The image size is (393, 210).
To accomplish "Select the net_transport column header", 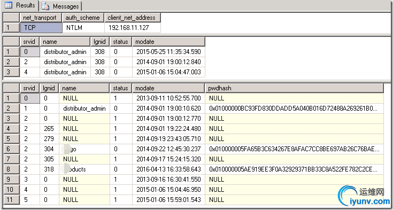I will tap(41, 18).
